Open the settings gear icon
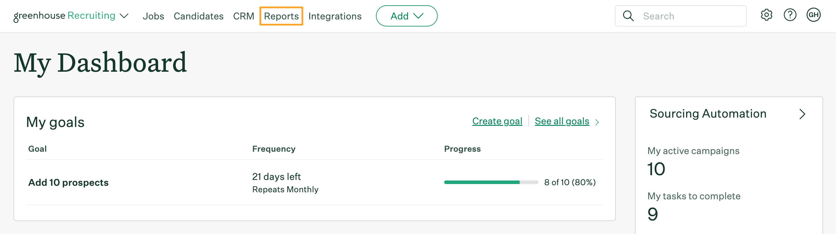 pos(766,15)
